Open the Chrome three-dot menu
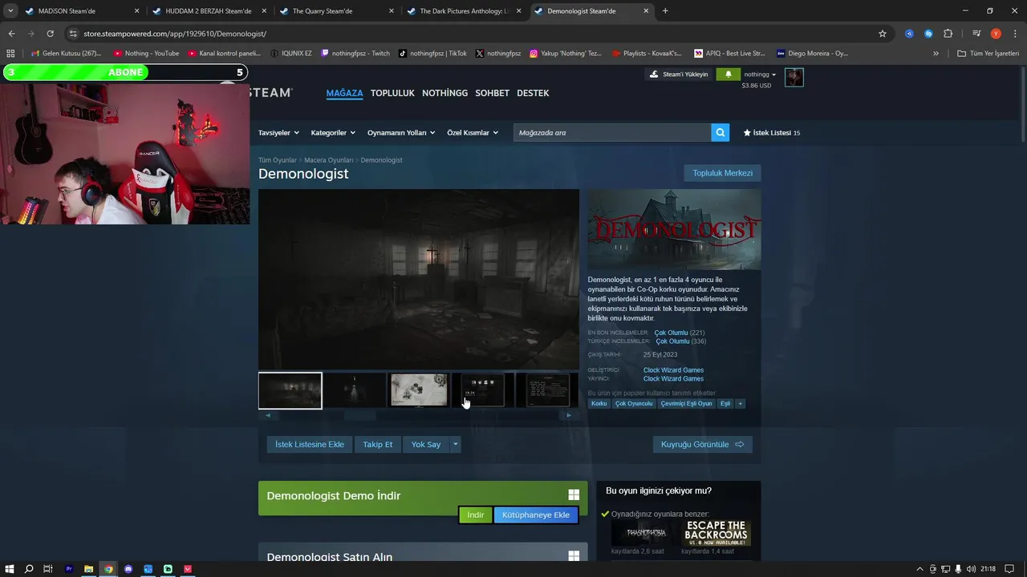Viewport: 1027px width, 577px height. 1014,34
